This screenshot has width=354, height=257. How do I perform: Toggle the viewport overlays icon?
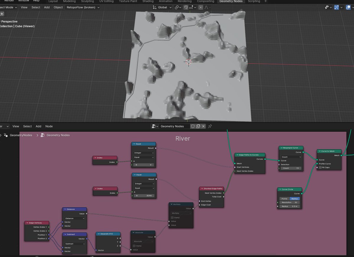(348, 7)
